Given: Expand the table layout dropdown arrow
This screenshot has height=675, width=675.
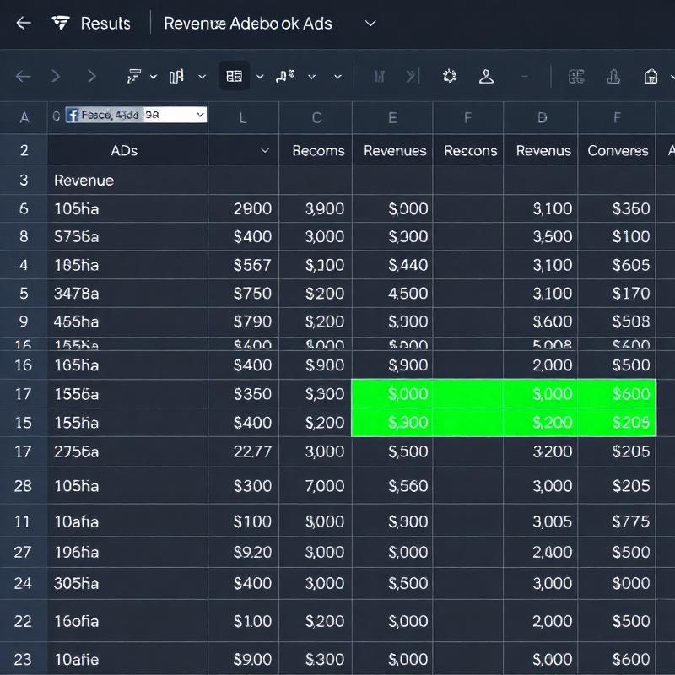Looking at the screenshot, I should pos(260,77).
